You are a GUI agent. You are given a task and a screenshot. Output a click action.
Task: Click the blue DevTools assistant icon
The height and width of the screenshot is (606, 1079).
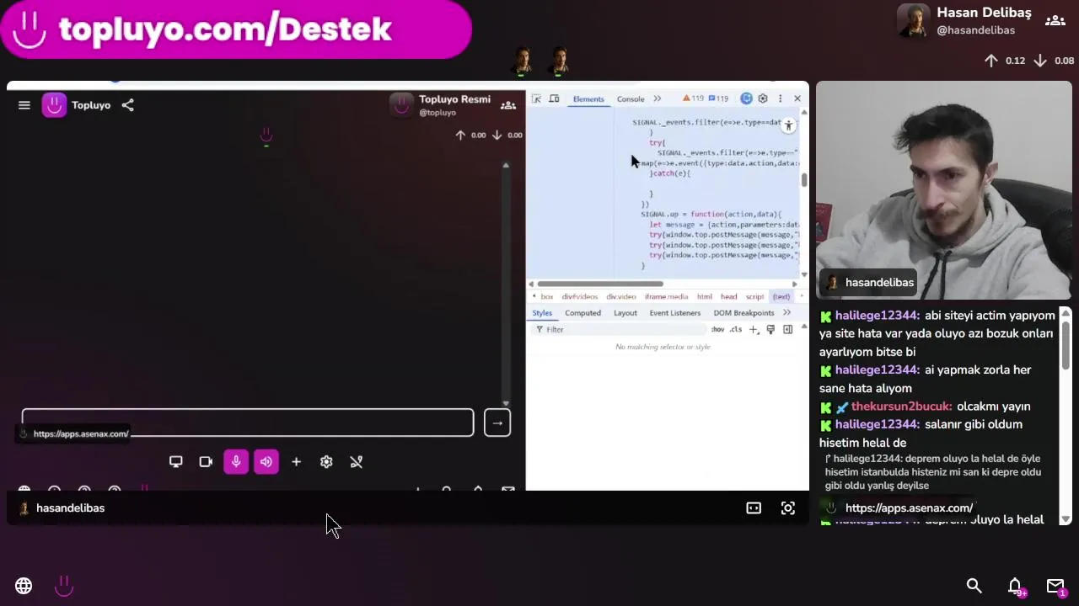pyautogui.click(x=746, y=98)
